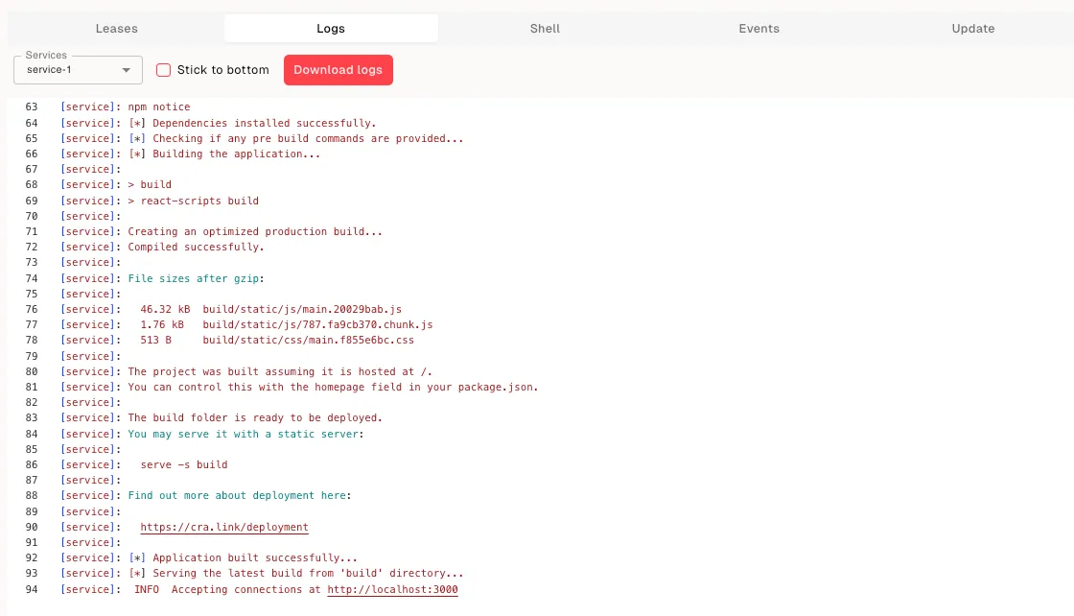This screenshot has height=616, width=1074.
Task: Click the 787.fa9cb370.chunk.js log entry
Action: pyautogui.click(x=317, y=324)
